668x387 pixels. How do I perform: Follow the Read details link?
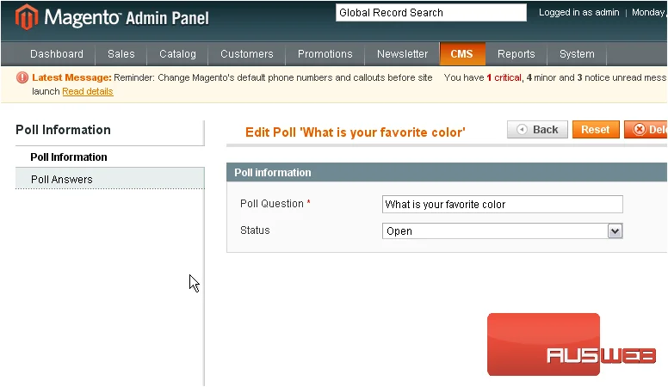pyautogui.click(x=88, y=91)
